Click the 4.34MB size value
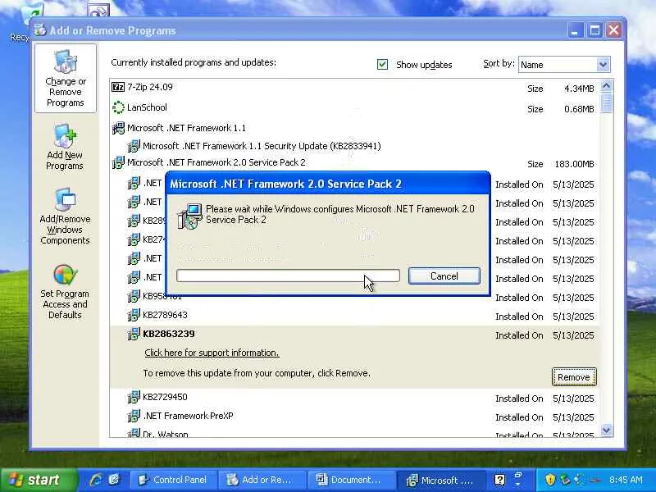Image resolution: width=656 pixels, height=492 pixels. (x=579, y=89)
